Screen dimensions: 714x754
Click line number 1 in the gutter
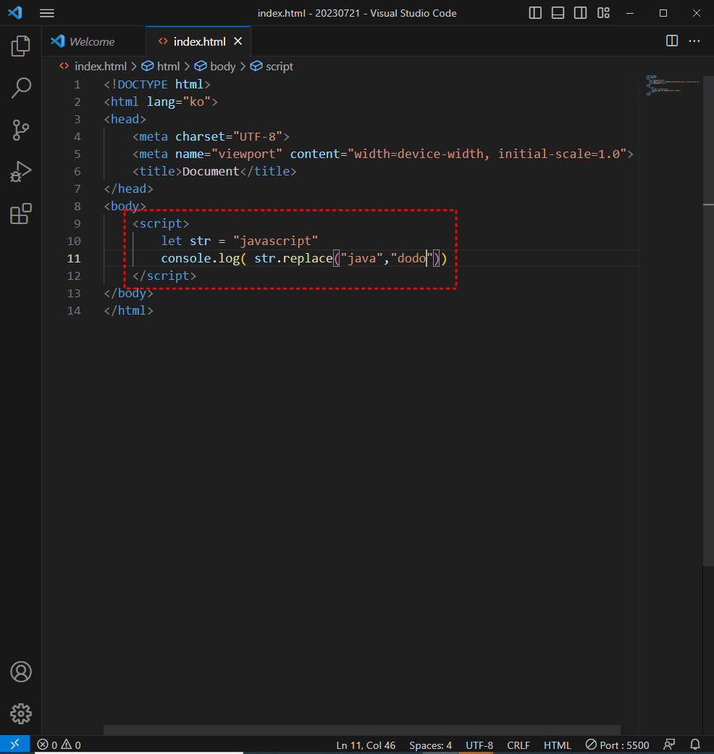(77, 85)
